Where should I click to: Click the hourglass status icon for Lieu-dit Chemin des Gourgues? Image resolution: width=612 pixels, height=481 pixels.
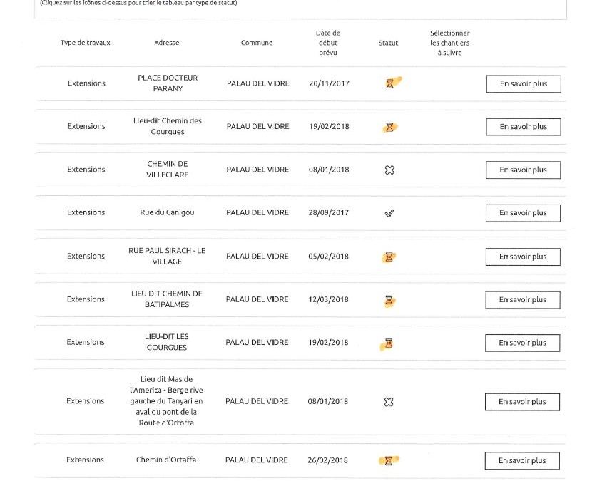389,127
